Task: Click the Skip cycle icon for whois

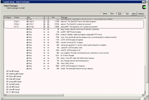Action: (x=27, y=63)
